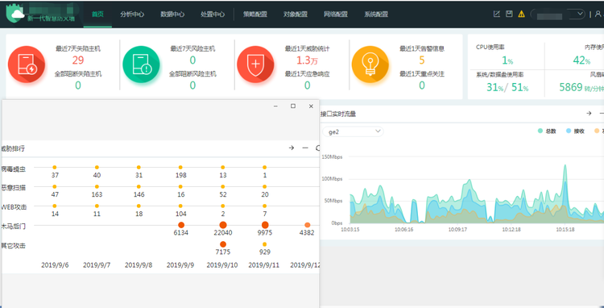This screenshot has height=308, width=604.
Task: Click the 104 WEB攻击 dot
Action: coord(180,206)
